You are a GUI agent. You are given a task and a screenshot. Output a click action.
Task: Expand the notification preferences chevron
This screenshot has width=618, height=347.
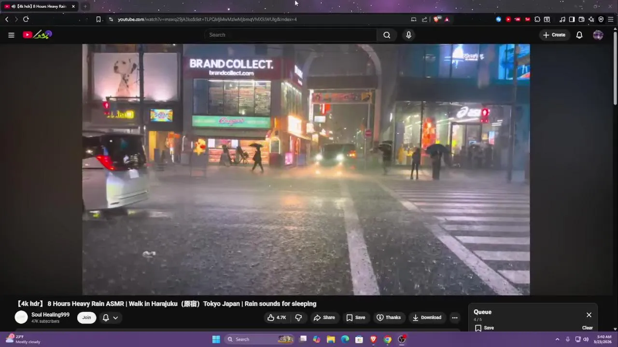(x=115, y=318)
